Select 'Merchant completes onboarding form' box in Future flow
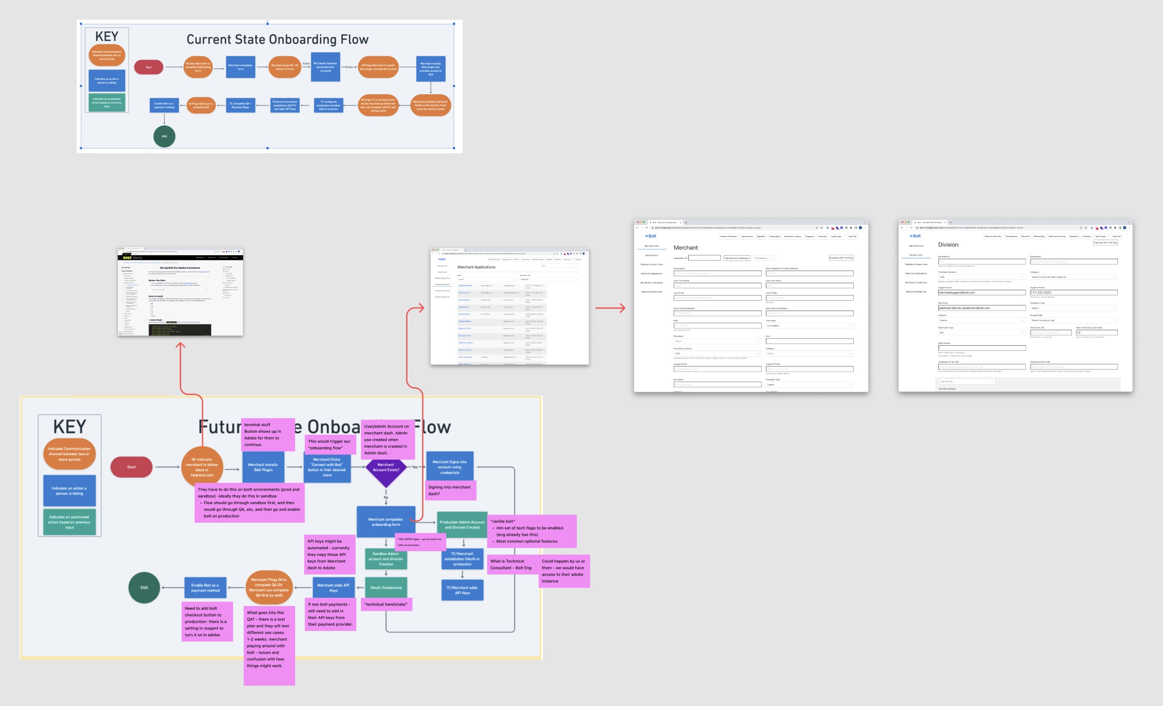 tap(386, 522)
